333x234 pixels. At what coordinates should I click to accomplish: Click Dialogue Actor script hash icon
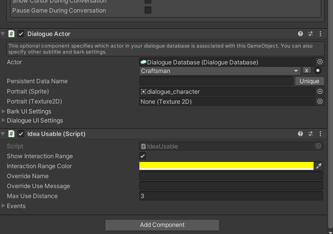pos(11,34)
